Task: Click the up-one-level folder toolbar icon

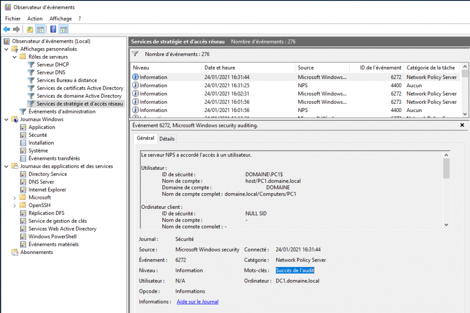Action: tap(30, 29)
